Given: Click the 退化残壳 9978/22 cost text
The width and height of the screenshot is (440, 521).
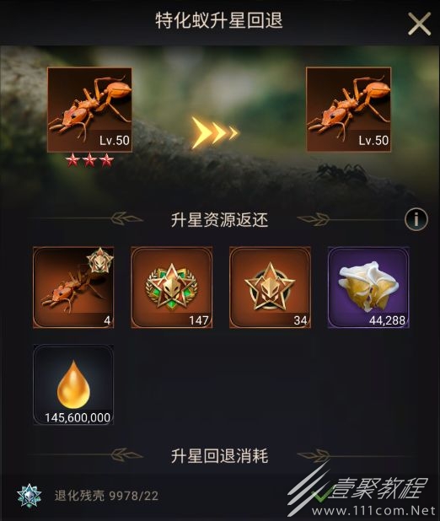Looking at the screenshot, I should pyautogui.click(x=106, y=496).
